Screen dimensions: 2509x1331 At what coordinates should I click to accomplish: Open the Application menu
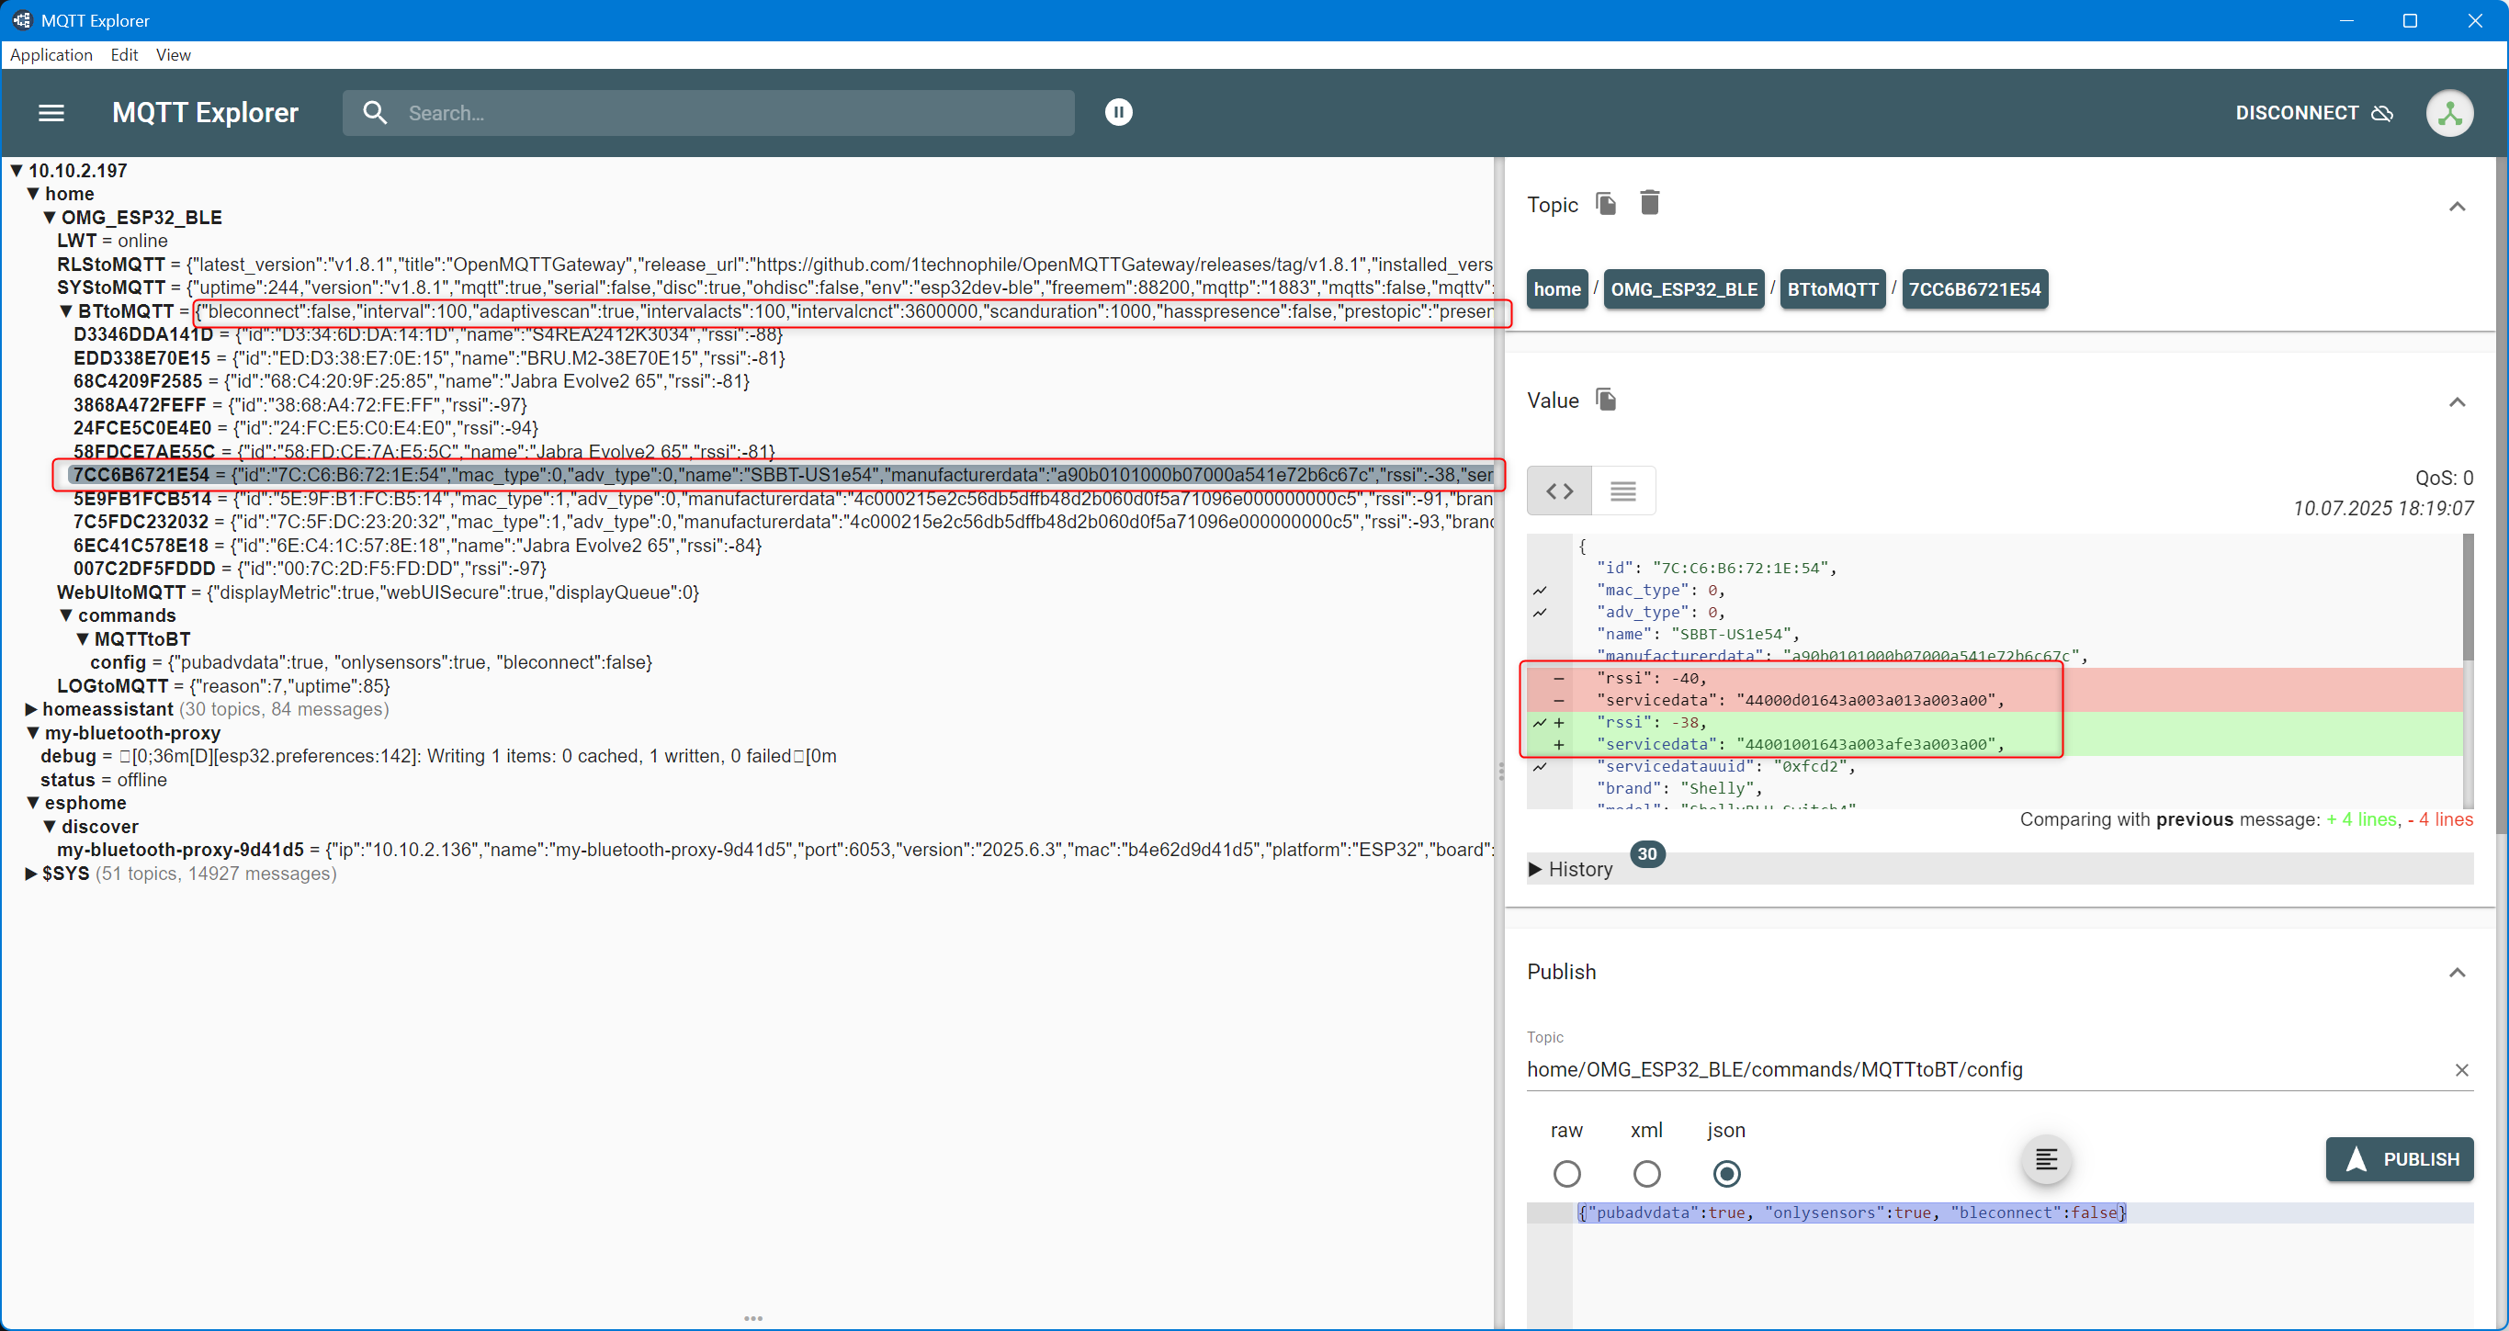click(x=51, y=54)
